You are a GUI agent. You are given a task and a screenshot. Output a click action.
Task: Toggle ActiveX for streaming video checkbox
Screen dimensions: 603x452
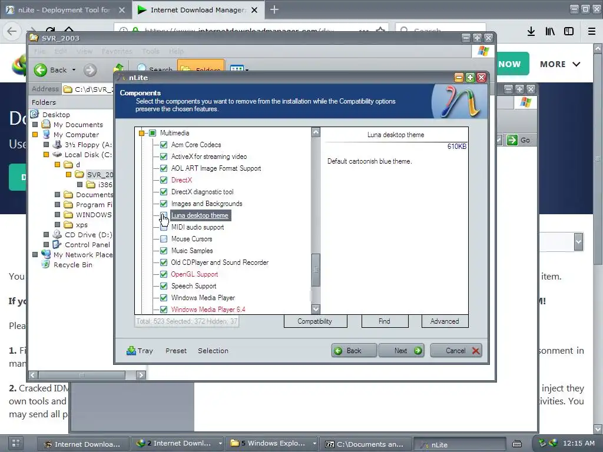pyautogui.click(x=164, y=157)
